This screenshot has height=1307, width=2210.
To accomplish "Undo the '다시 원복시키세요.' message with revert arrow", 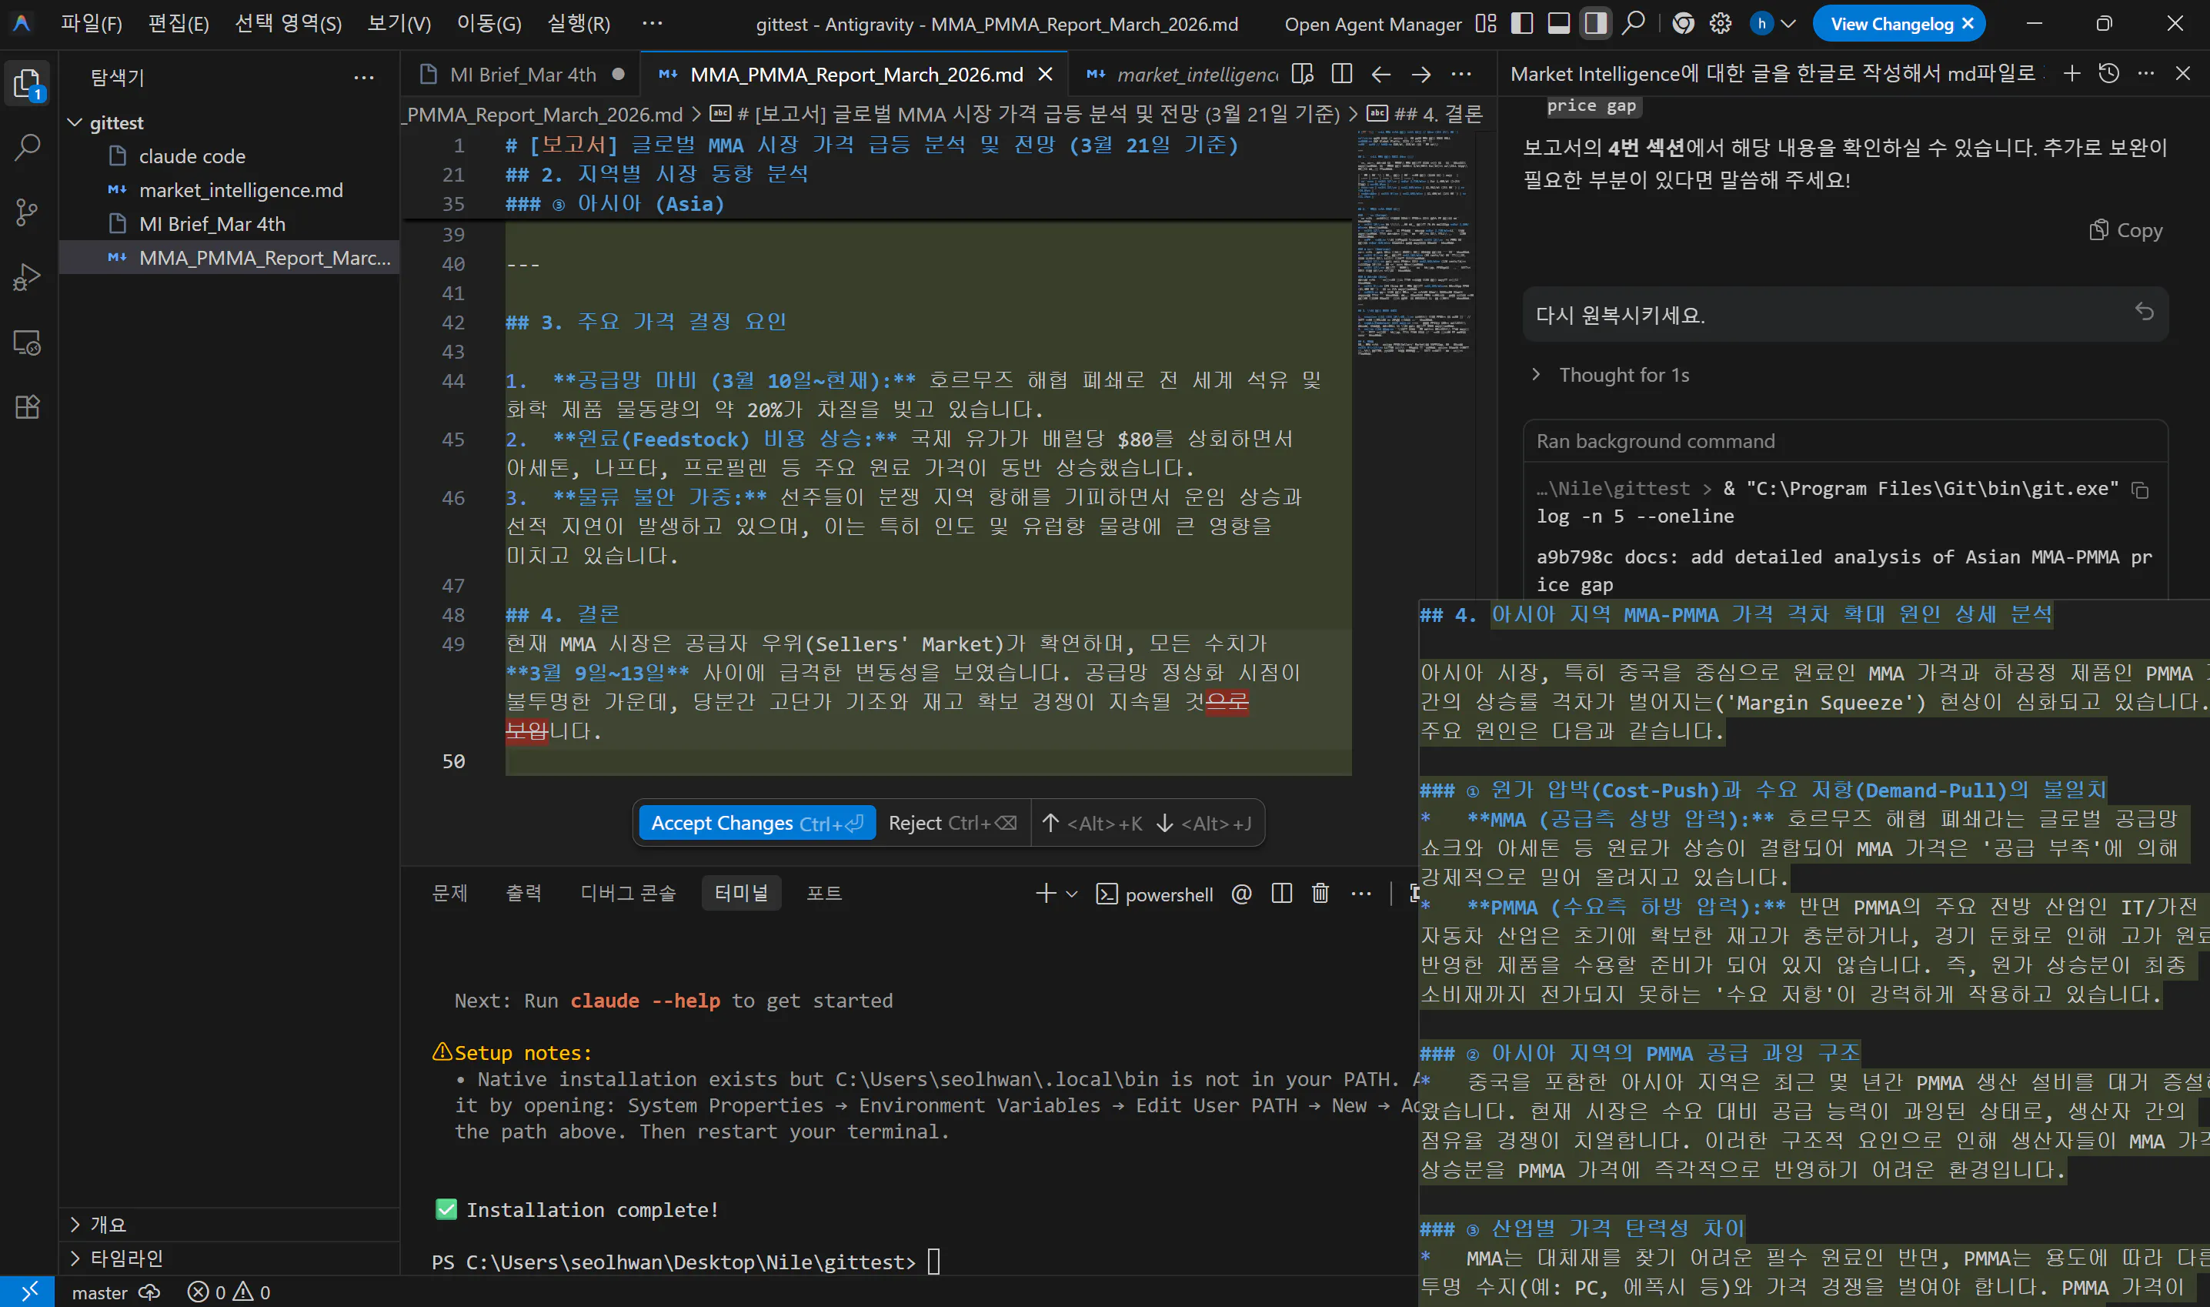I will point(2145,312).
